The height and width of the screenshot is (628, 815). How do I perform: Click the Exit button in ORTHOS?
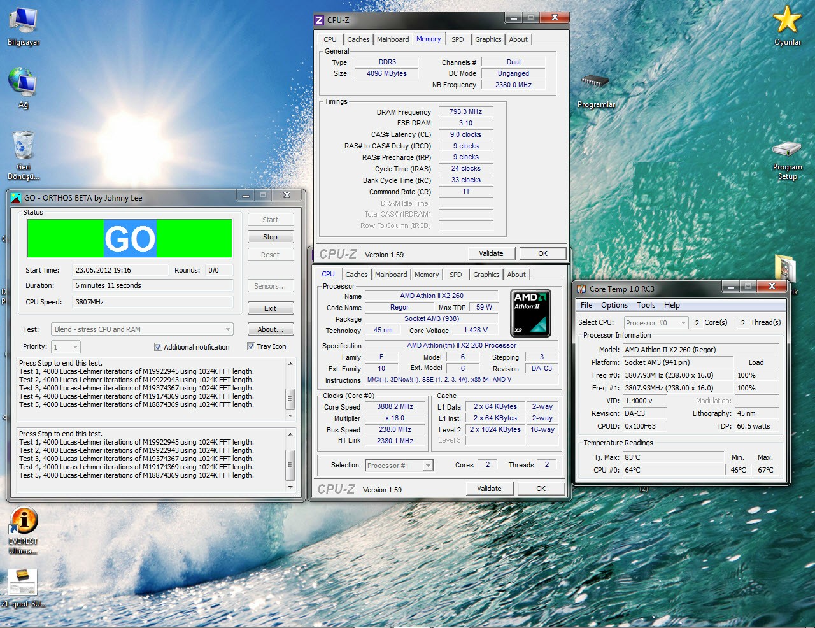270,308
